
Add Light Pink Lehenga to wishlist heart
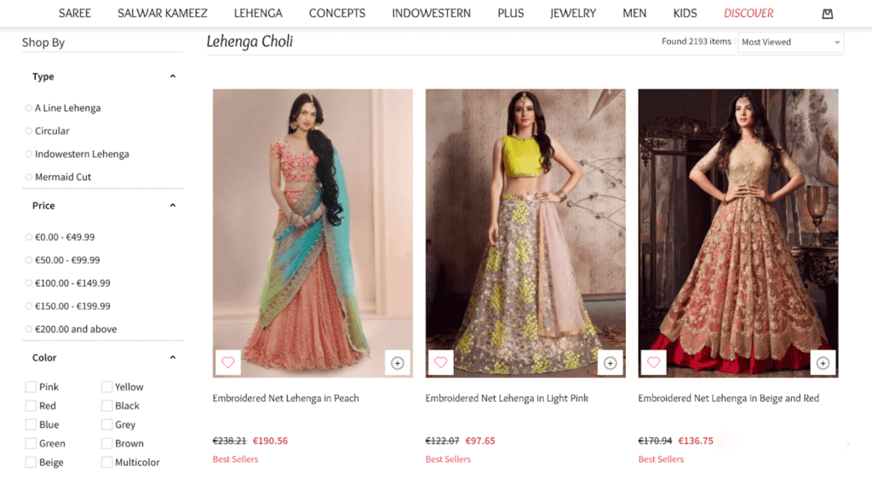tap(440, 363)
